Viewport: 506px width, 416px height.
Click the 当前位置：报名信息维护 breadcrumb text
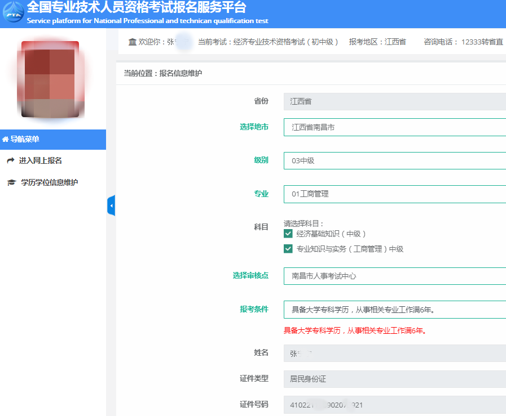[x=163, y=73]
